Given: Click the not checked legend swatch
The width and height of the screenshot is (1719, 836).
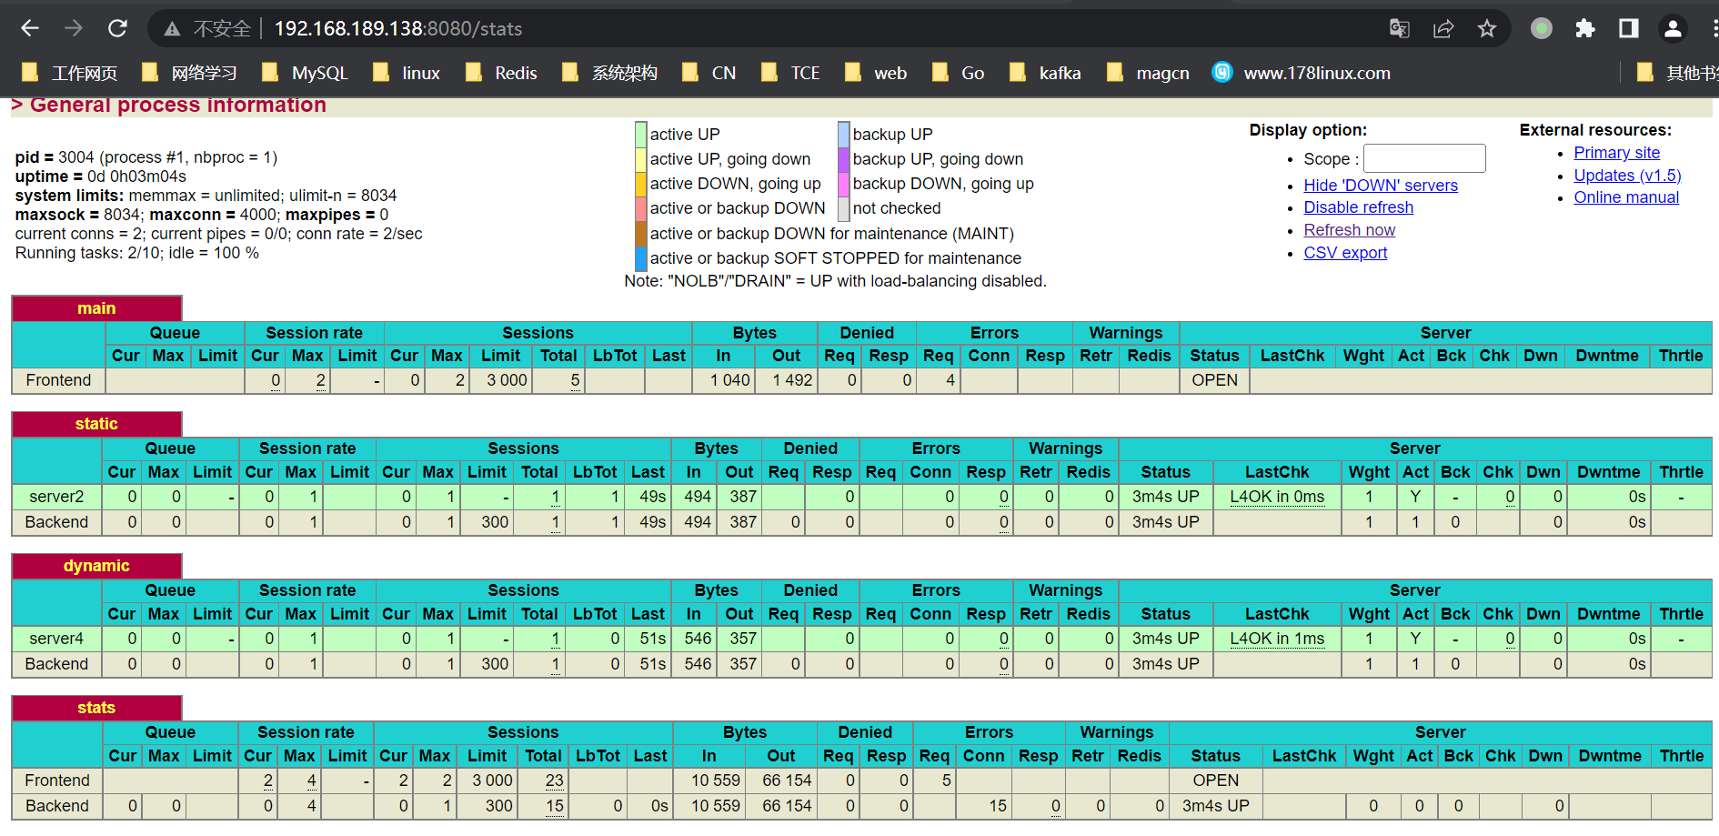Looking at the screenshot, I should (844, 208).
